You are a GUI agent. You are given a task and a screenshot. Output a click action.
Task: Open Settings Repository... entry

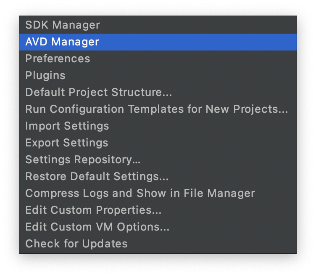coord(158,159)
